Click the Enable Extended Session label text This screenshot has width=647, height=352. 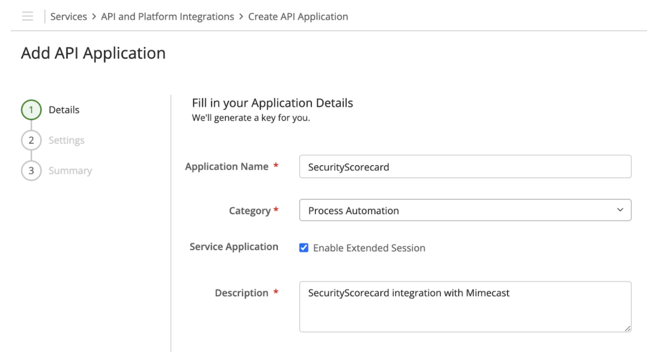pyautogui.click(x=370, y=248)
